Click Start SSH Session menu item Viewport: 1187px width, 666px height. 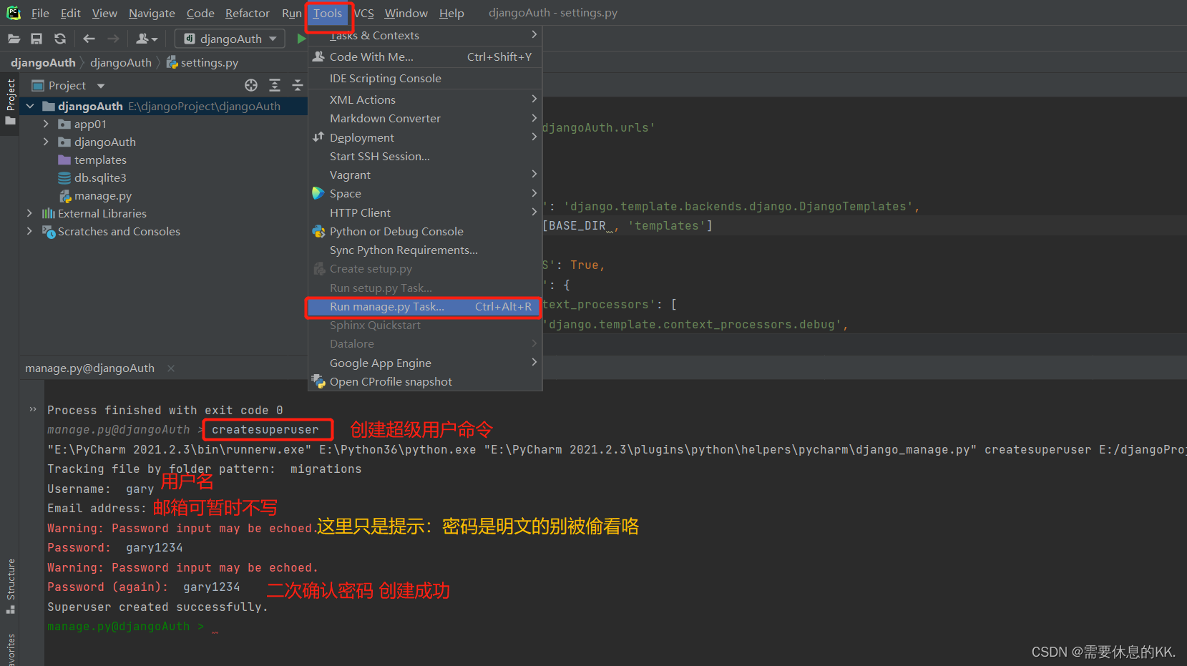[425, 156]
